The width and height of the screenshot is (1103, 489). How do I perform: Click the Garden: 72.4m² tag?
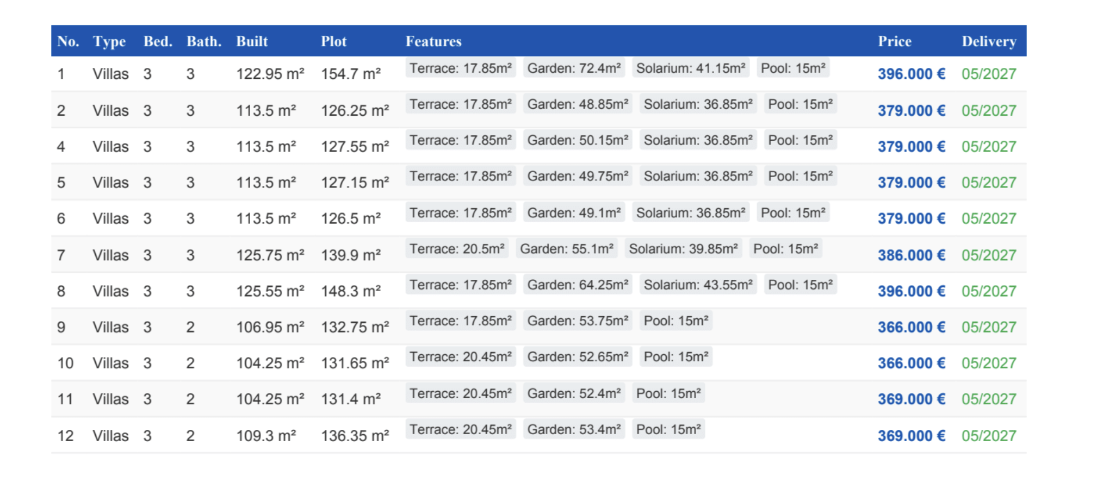click(x=574, y=68)
